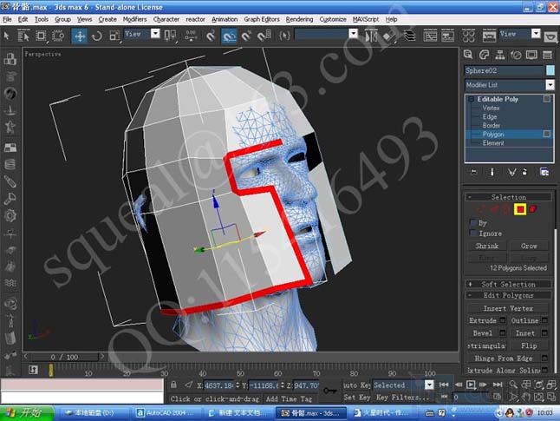Open the Key Filters dialog
Image resolution: width=560 pixels, height=421 pixels.
tap(403, 398)
